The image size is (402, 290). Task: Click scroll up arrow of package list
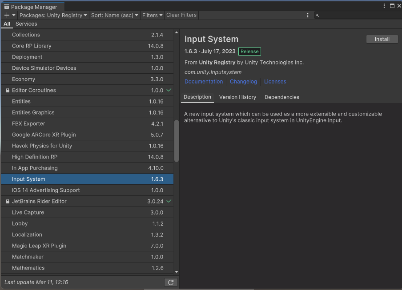(177, 32)
